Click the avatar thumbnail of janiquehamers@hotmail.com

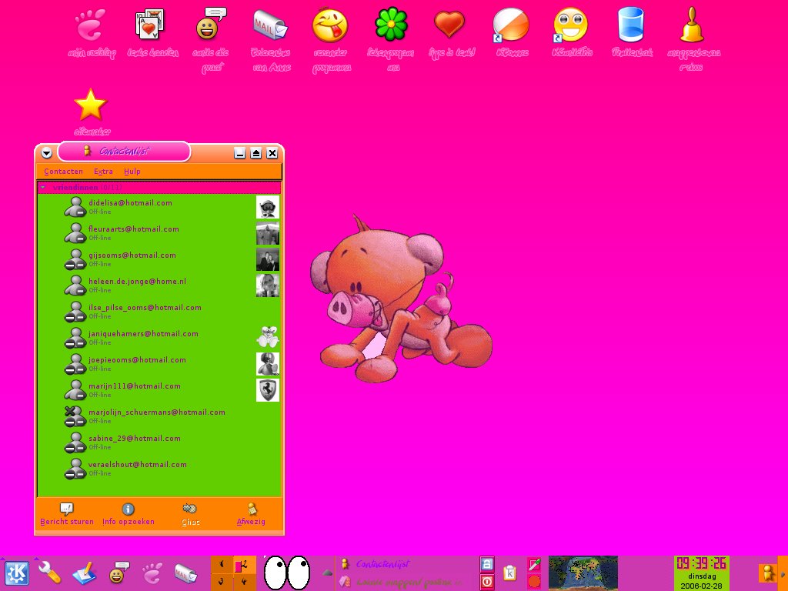click(x=267, y=338)
